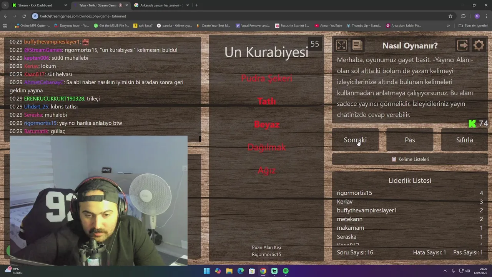
Task: Open the Atma - YouTube bookmark
Action: coord(328,26)
